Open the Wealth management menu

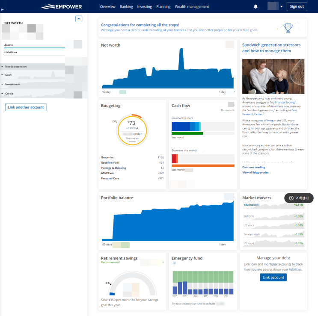point(192,6)
